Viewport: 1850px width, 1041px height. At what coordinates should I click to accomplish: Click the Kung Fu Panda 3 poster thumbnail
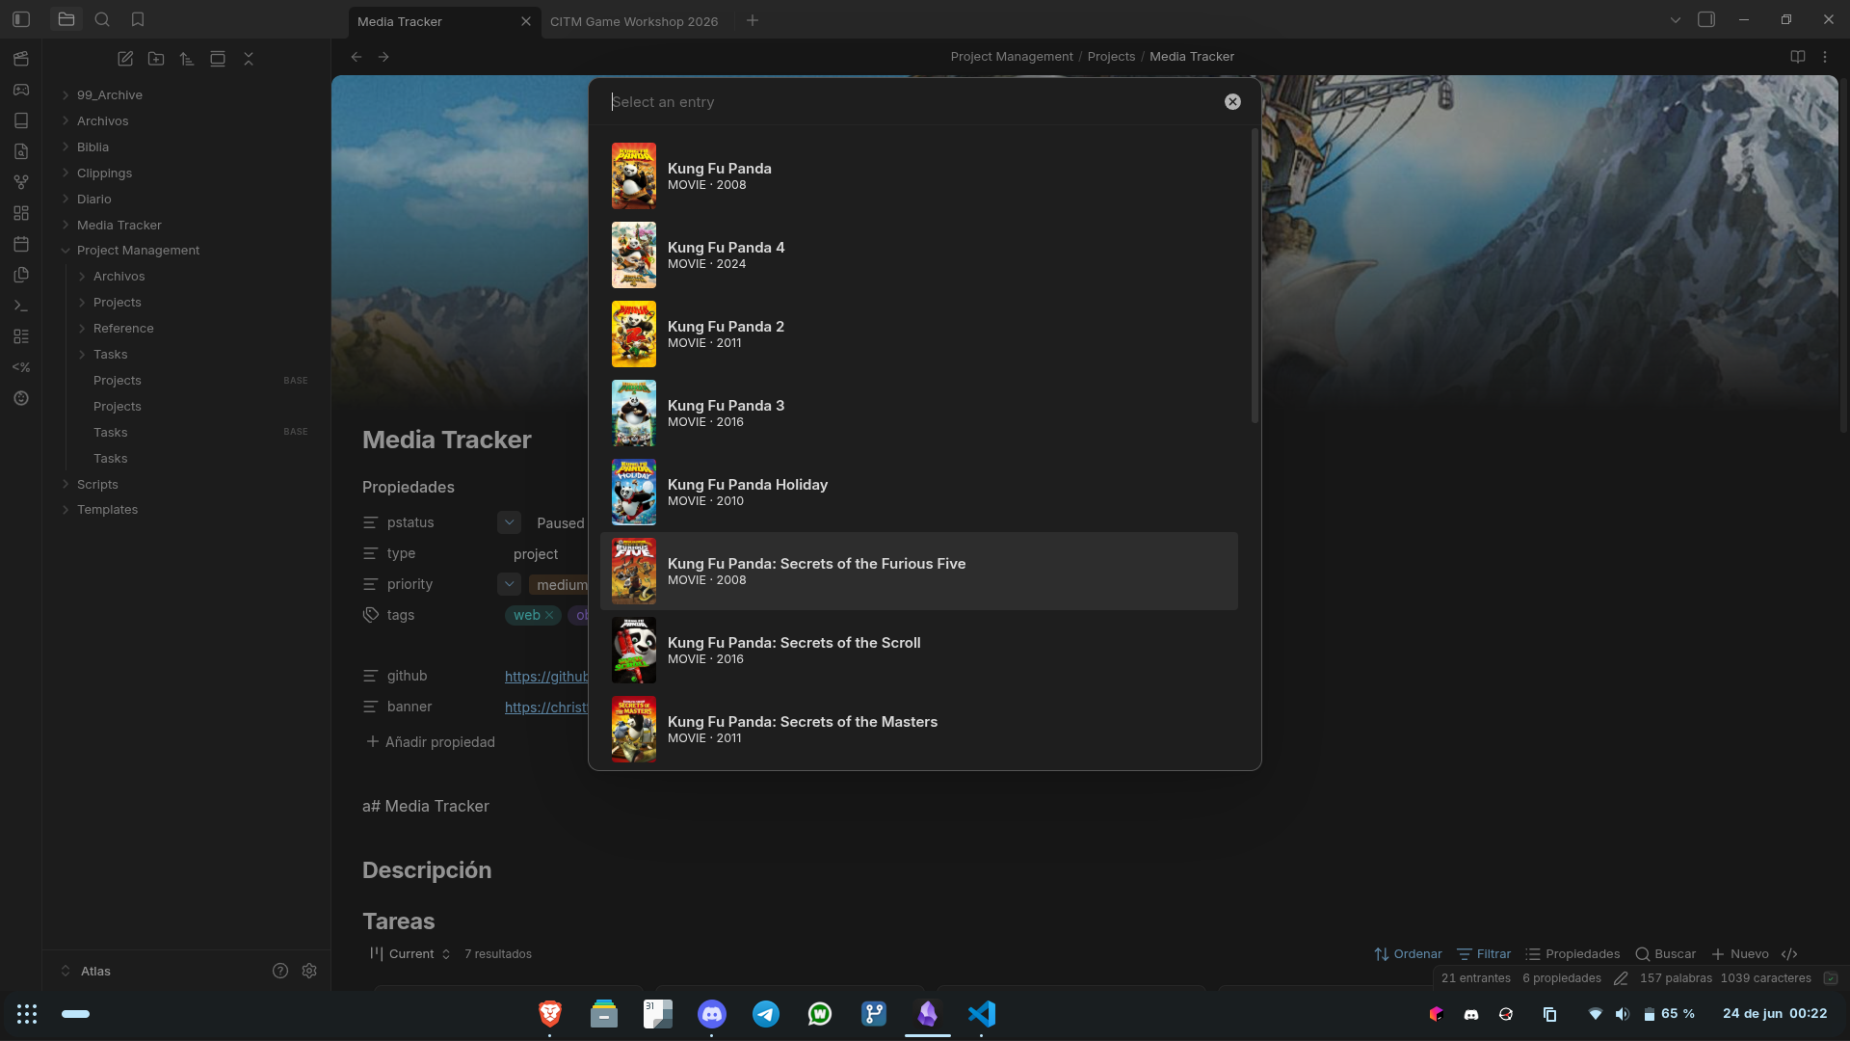click(x=634, y=414)
